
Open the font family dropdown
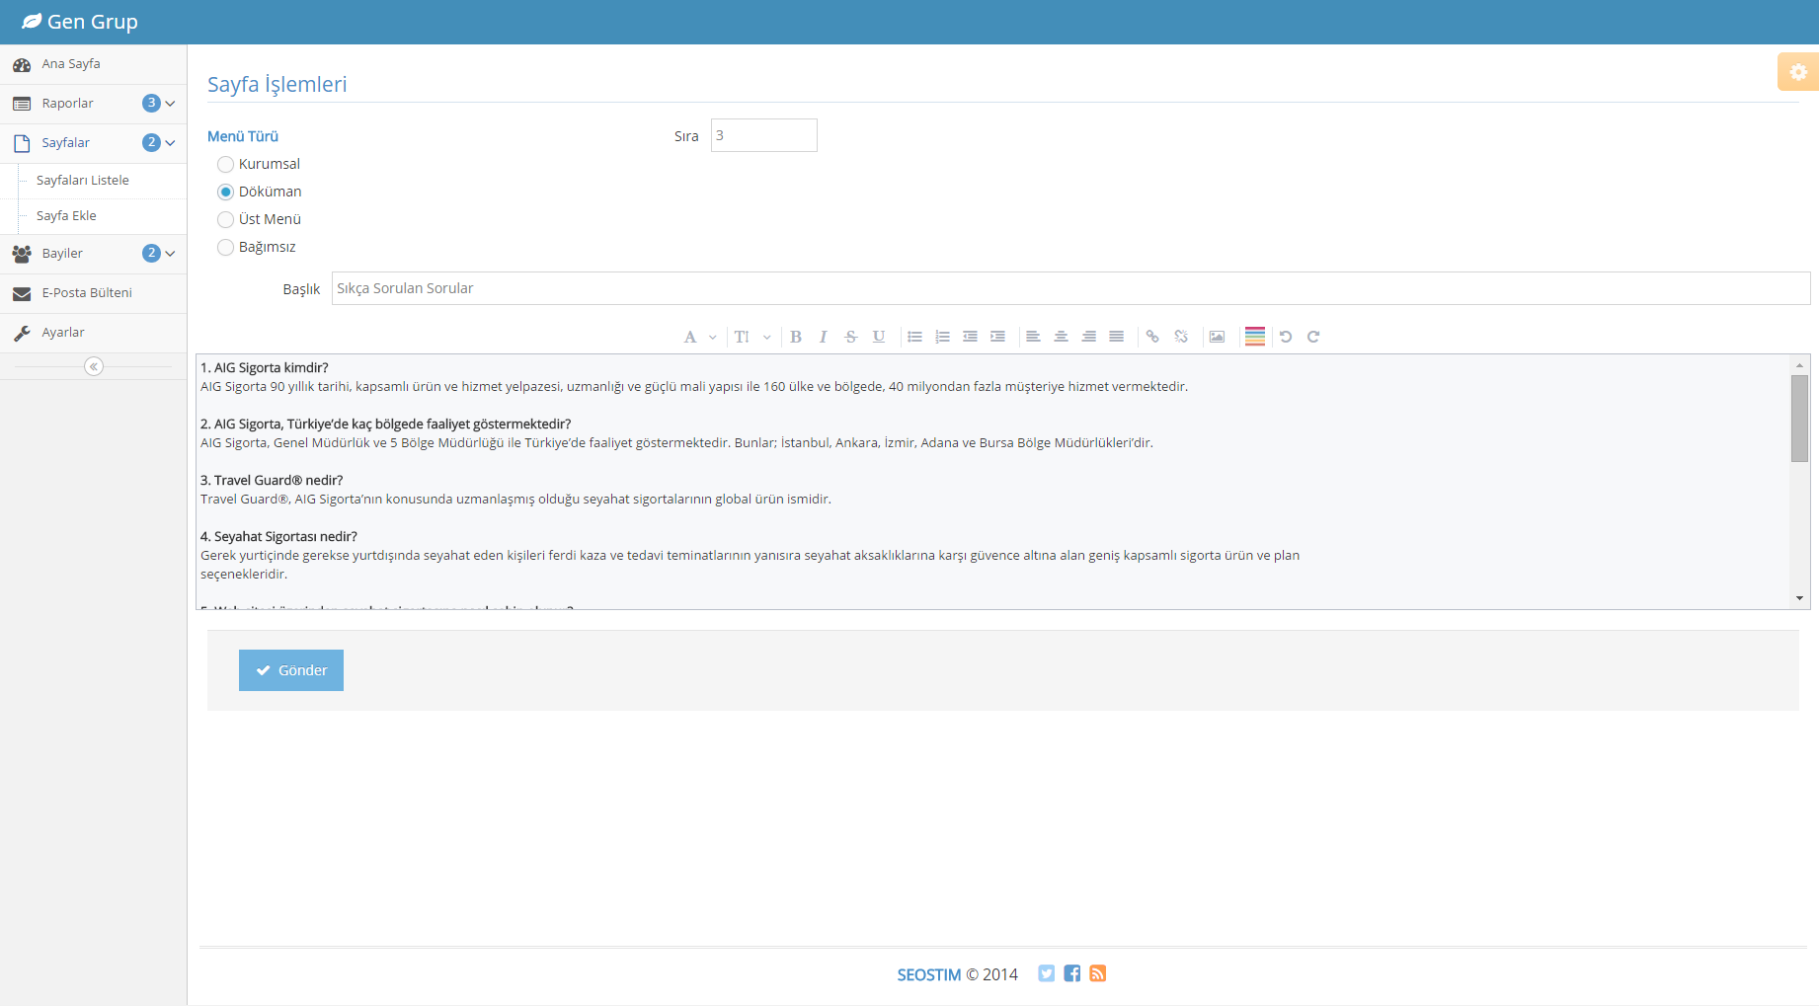click(700, 337)
